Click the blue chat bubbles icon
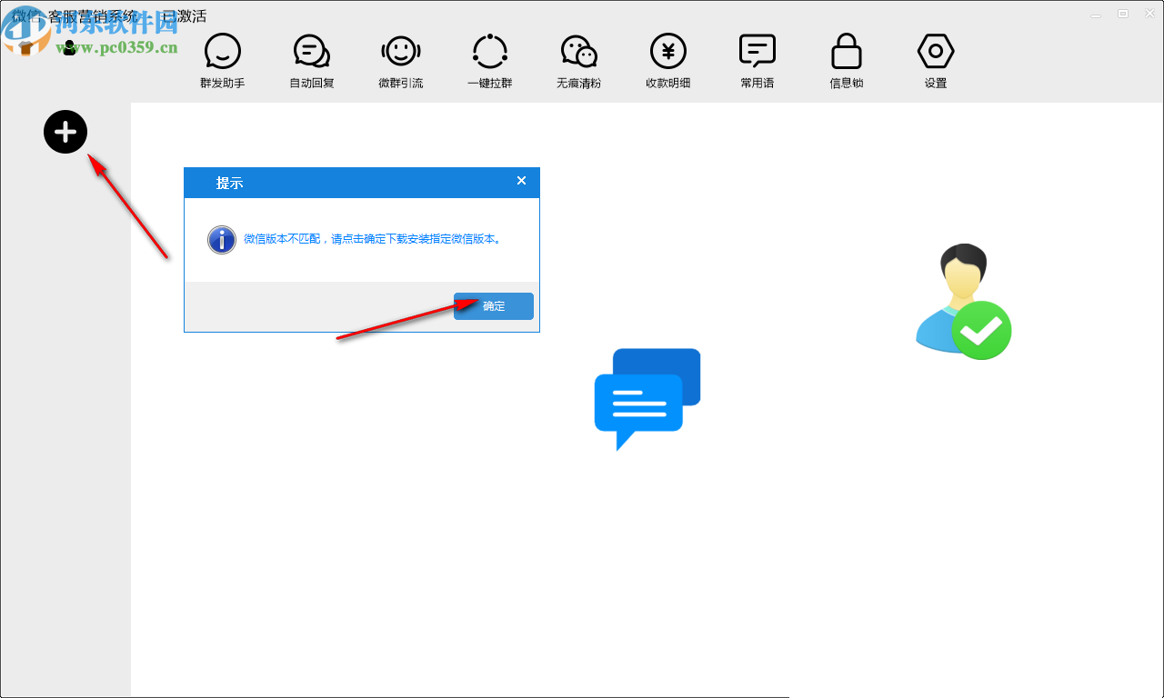 tap(647, 398)
